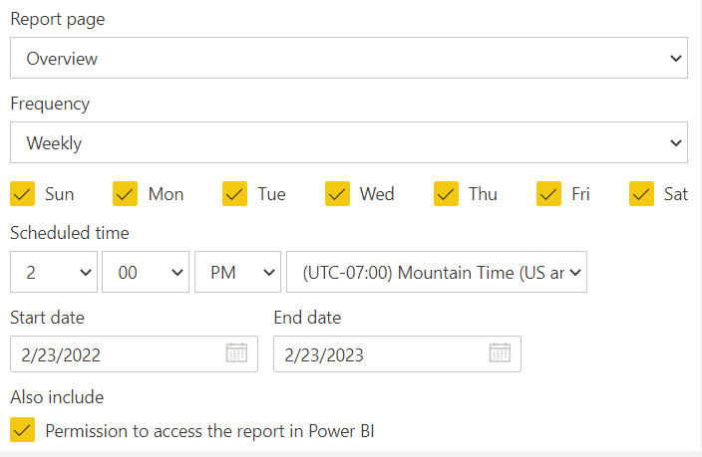Toggle the Tue checkbox
This screenshot has width=702, height=457.
coord(234,193)
